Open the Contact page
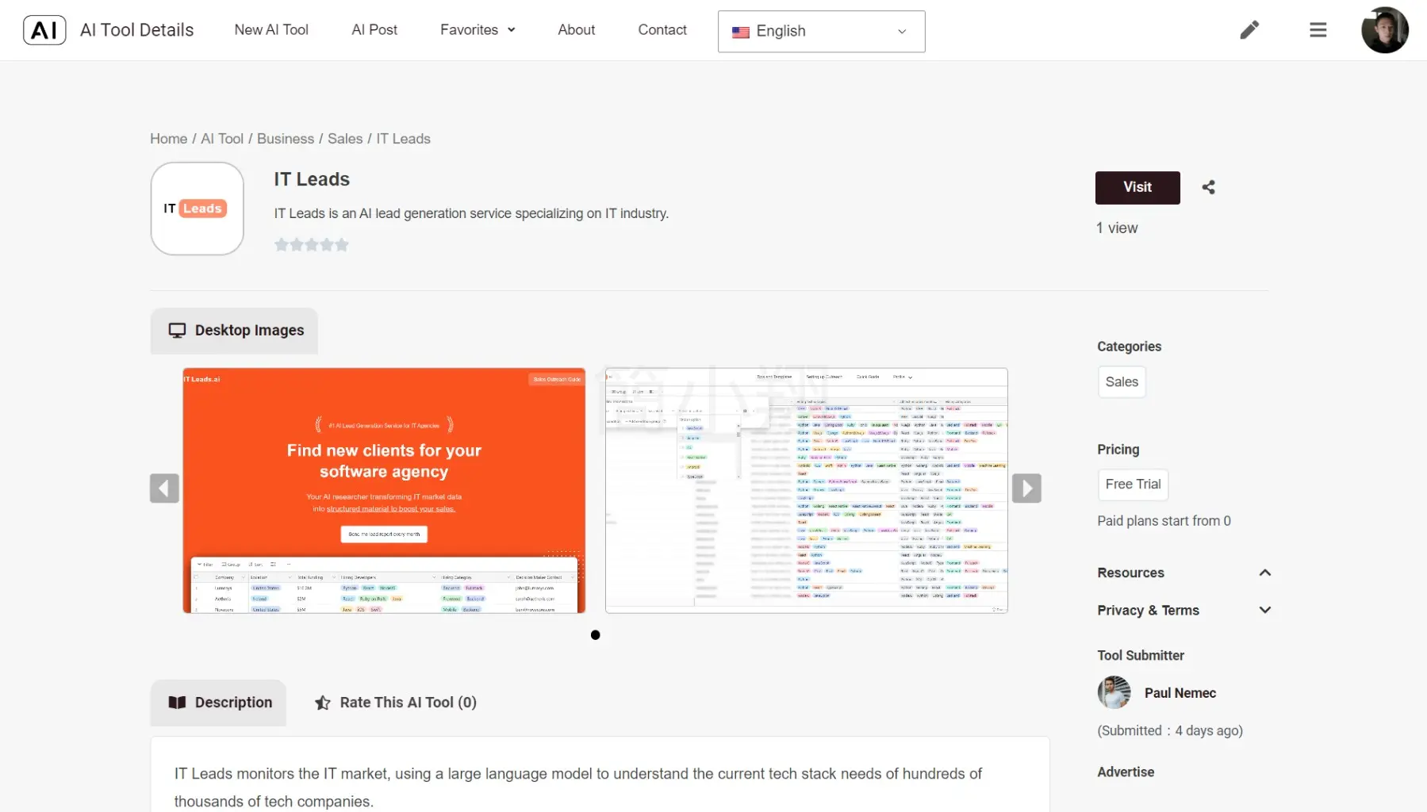This screenshot has width=1427, height=812. pyautogui.click(x=662, y=30)
